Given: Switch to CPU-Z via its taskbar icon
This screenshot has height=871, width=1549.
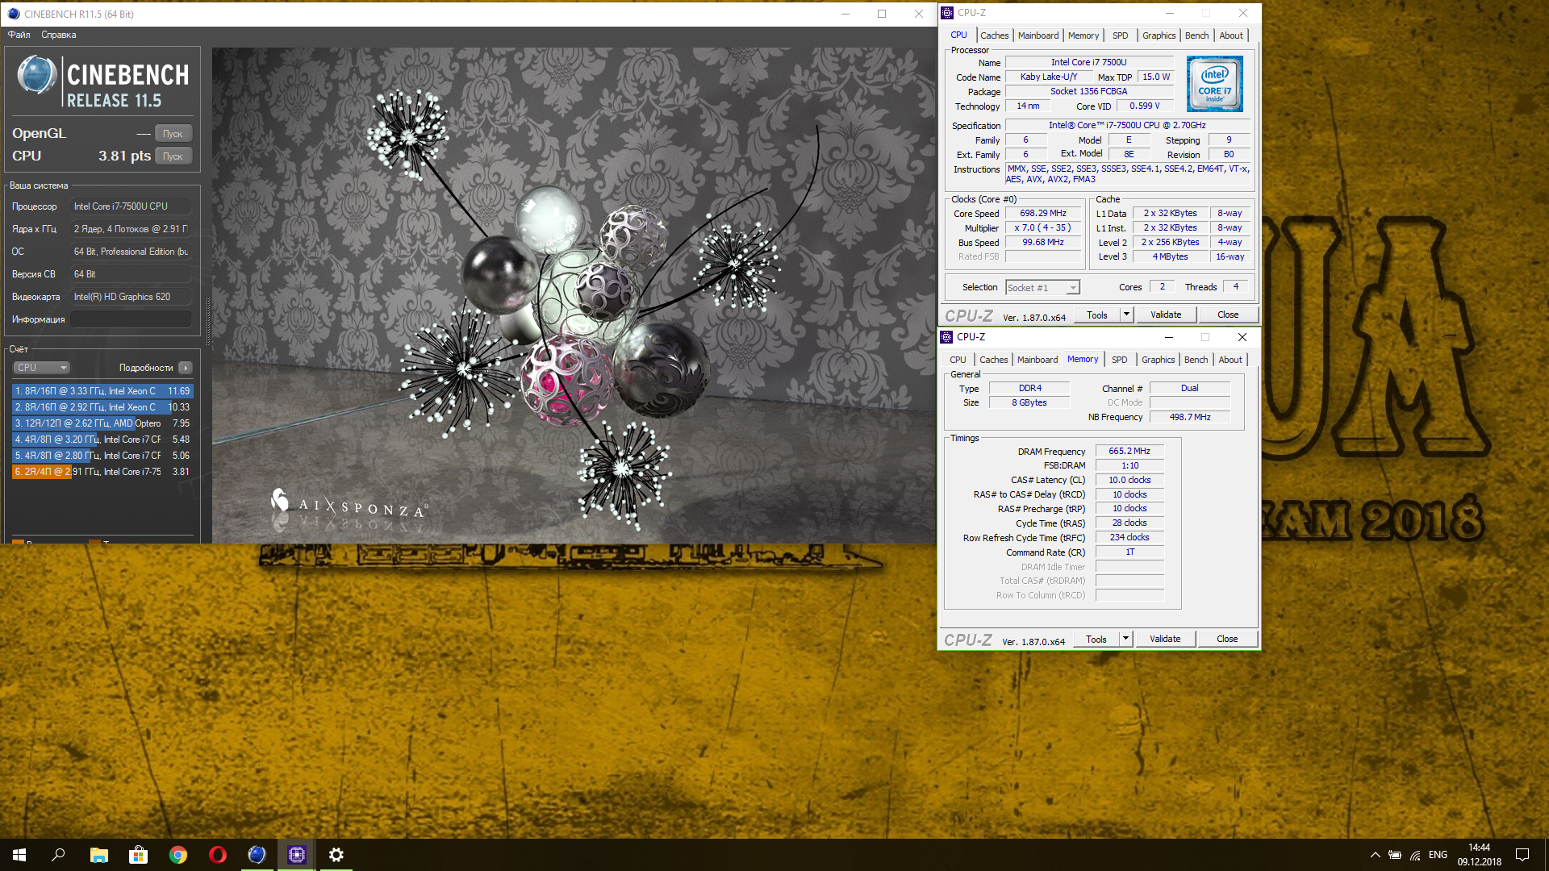Looking at the screenshot, I should 297,855.
